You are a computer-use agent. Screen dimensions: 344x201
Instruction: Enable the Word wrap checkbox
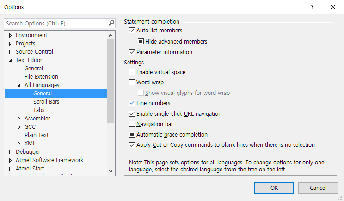(x=132, y=82)
